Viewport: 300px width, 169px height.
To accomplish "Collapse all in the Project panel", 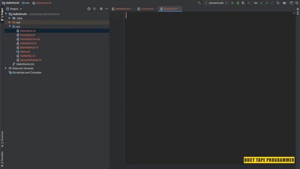I will 94,9.
